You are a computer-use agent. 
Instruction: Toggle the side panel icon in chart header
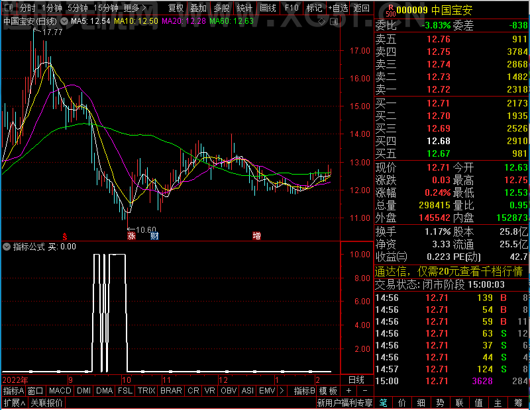pyautogui.click(x=334, y=22)
